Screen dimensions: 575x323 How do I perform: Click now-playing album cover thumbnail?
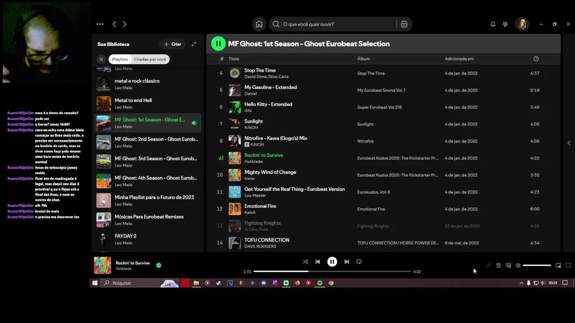click(102, 265)
